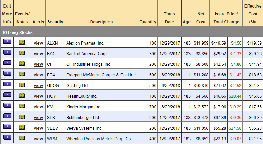This screenshot has width=263, height=144.
Task: Click the notes icon in the SLB row
Action: (x=22, y=117)
